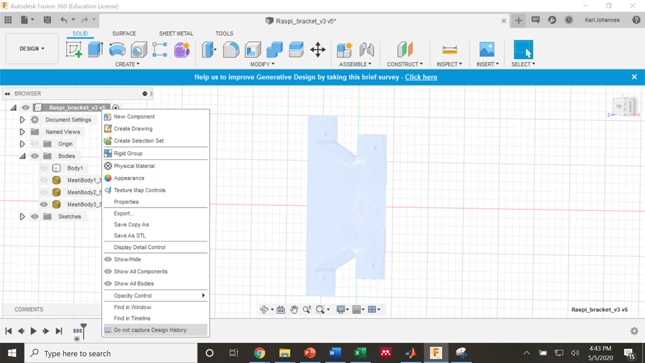Select the Create Sketch tool
This screenshot has width=645, height=363.
[x=74, y=50]
